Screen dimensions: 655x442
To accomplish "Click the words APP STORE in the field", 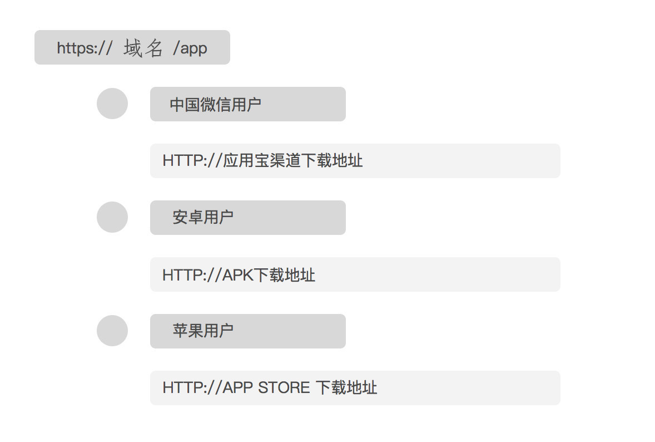I will pos(266,387).
